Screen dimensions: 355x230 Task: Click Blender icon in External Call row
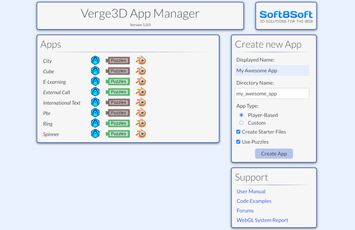click(141, 92)
